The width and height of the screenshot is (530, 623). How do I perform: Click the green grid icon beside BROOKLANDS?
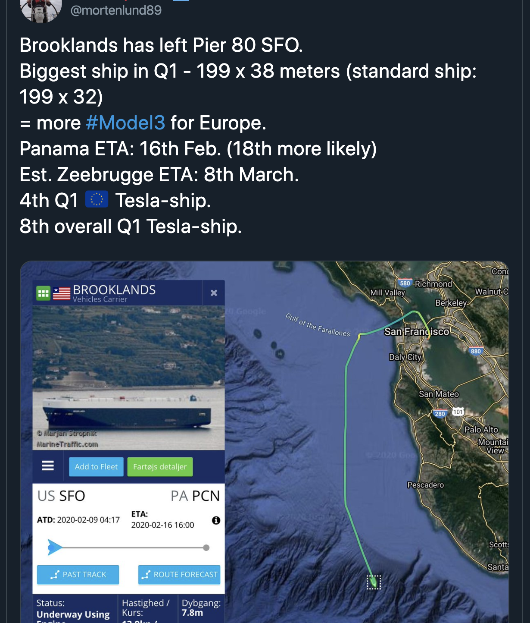(43, 293)
